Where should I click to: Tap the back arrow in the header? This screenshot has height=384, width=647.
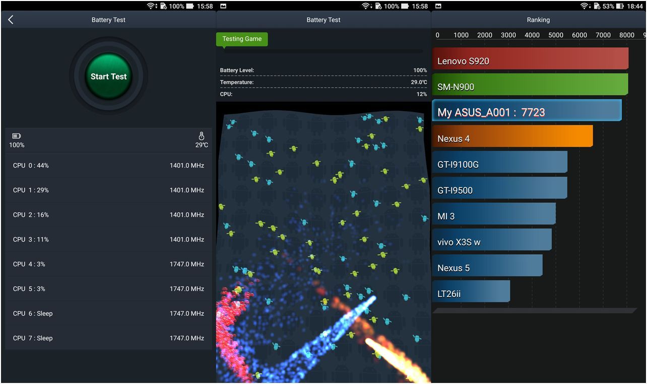[x=11, y=20]
